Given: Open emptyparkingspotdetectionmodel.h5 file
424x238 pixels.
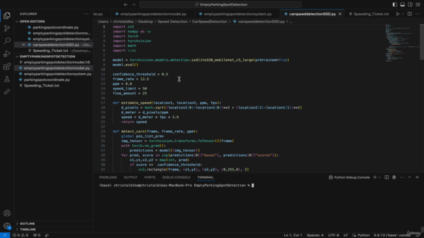Looking at the screenshot, I should [57, 62].
